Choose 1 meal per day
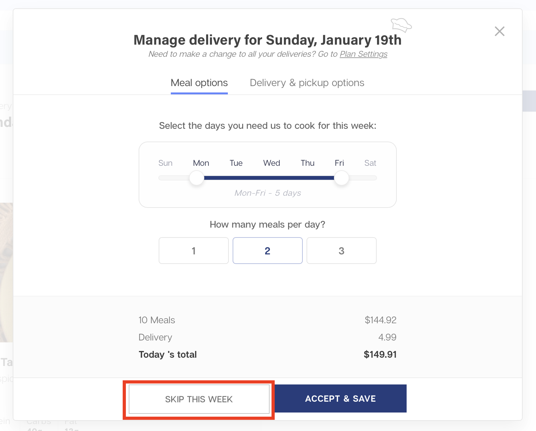Image resolution: width=536 pixels, height=431 pixels. coord(194,251)
